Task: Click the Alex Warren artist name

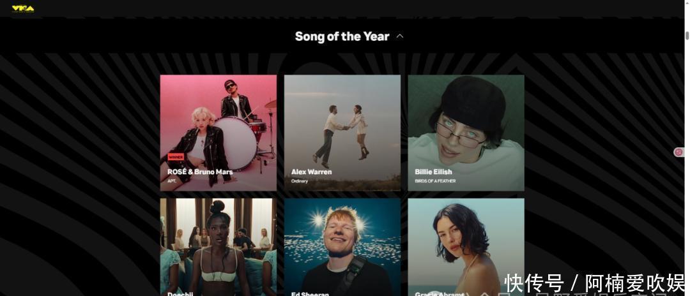Action: (x=312, y=172)
